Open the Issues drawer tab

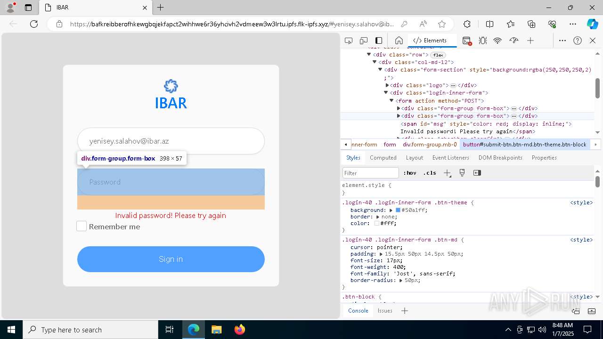(x=385, y=311)
